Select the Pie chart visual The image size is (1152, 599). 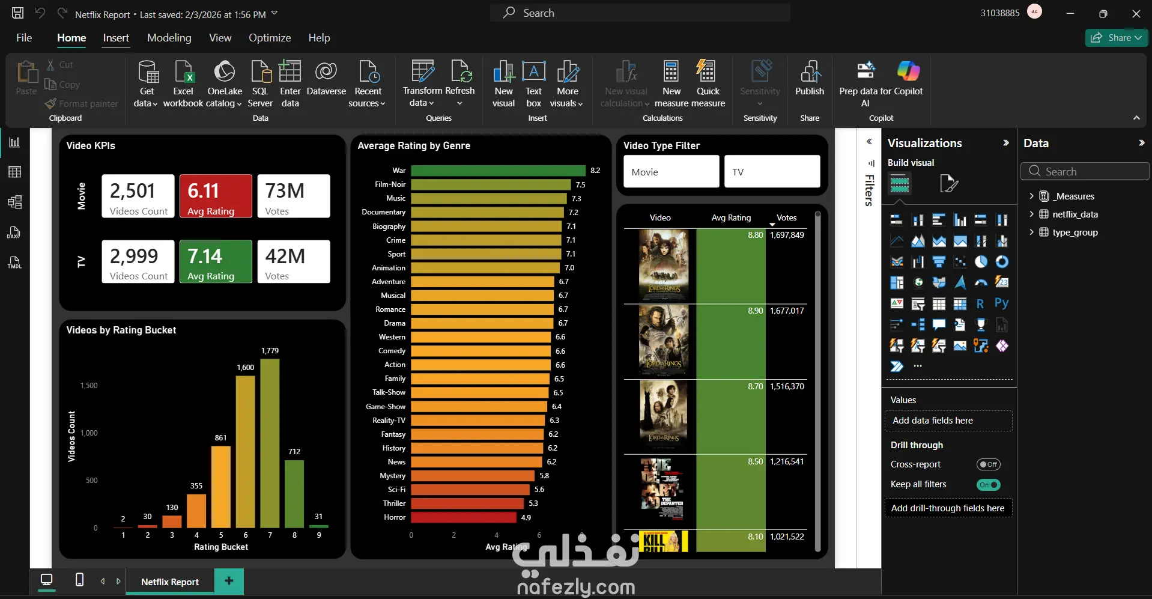[x=981, y=262]
